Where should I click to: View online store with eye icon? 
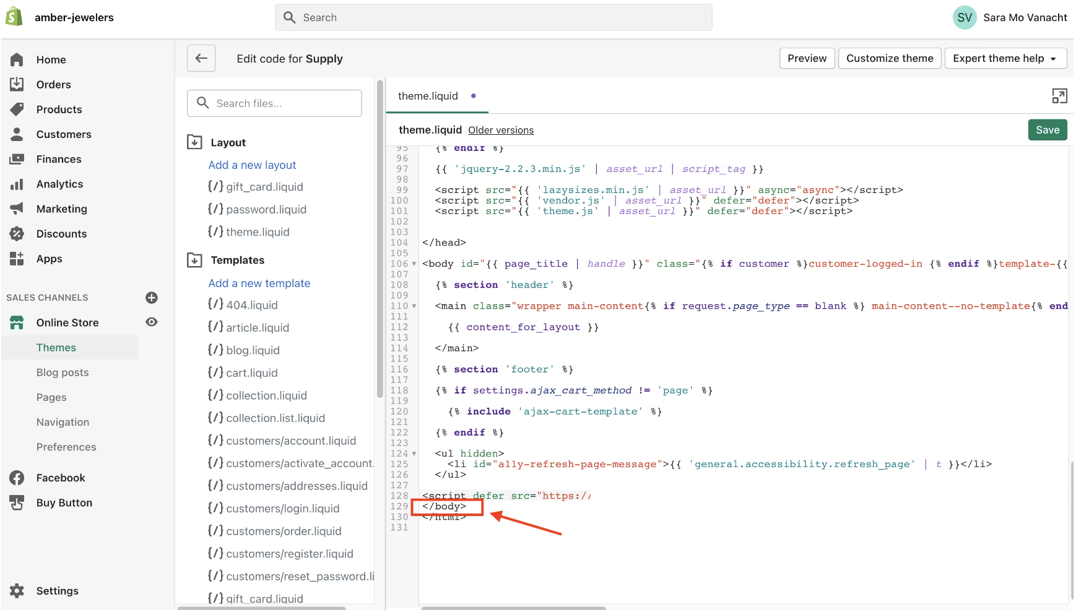point(152,322)
